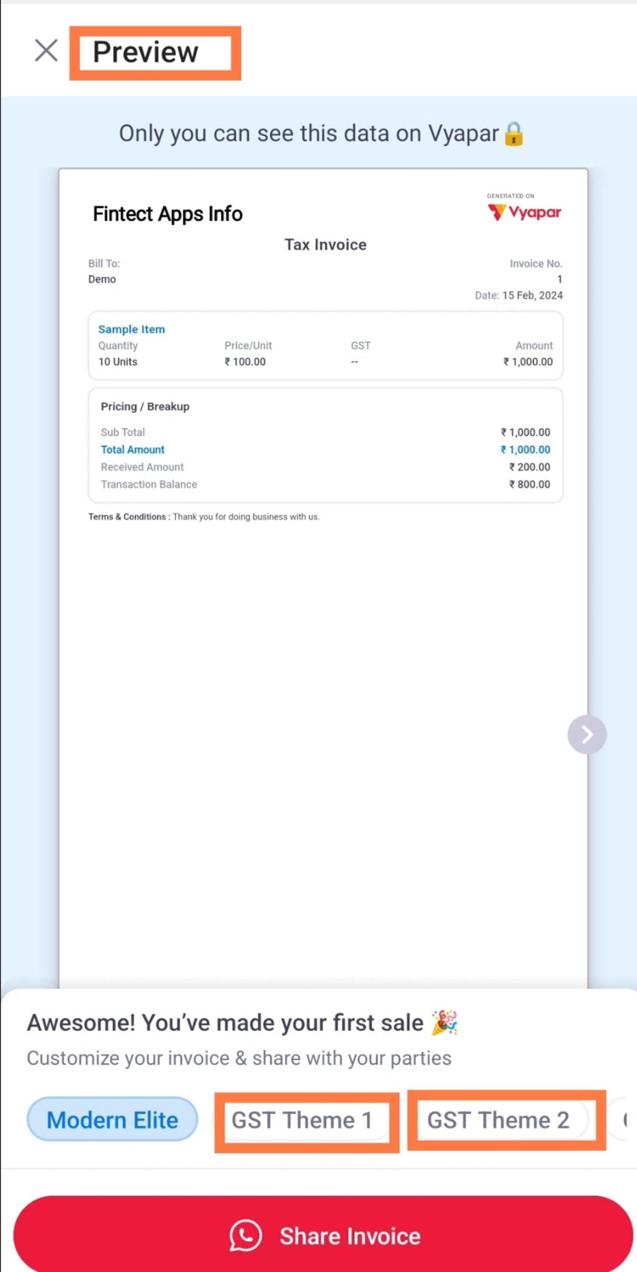Image resolution: width=637 pixels, height=1272 pixels.
Task: Select the Modern Elite theme
Action: [112, 1120]
